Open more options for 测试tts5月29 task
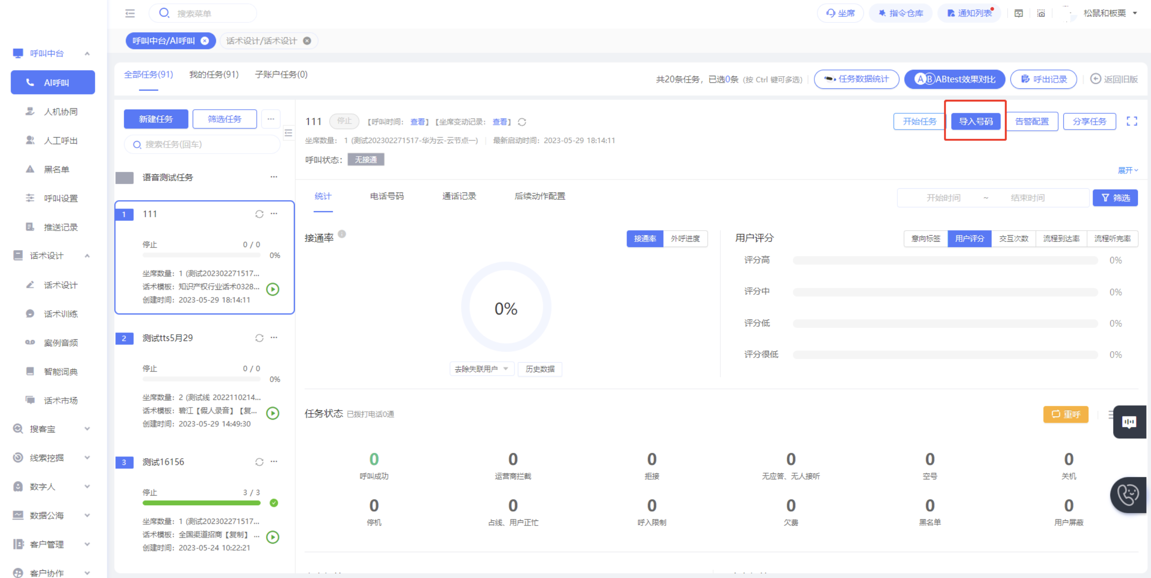 pos(274,338)
